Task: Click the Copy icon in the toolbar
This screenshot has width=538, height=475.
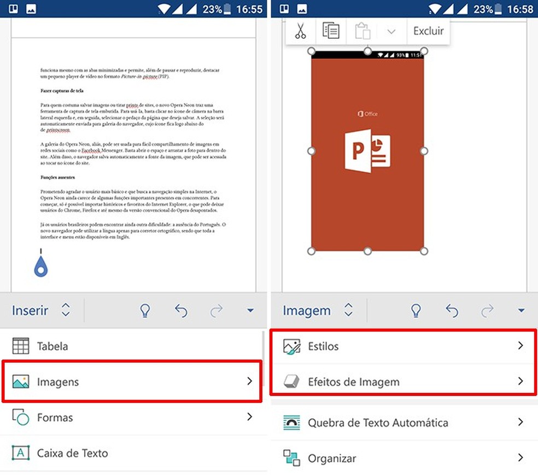Action: [331, 31]
